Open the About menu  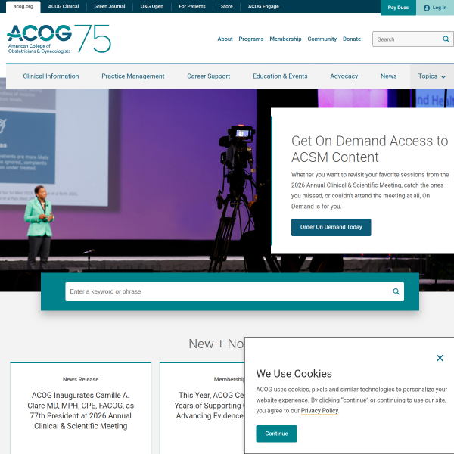225,39
